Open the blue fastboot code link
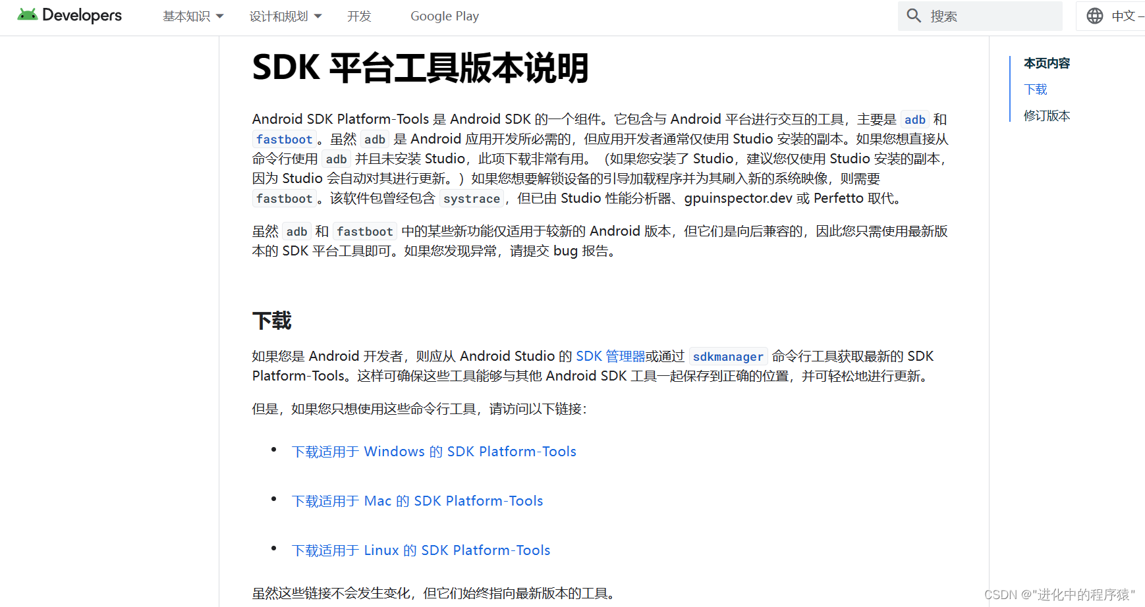The image size is (1145, 607). (x=284, y=139)
